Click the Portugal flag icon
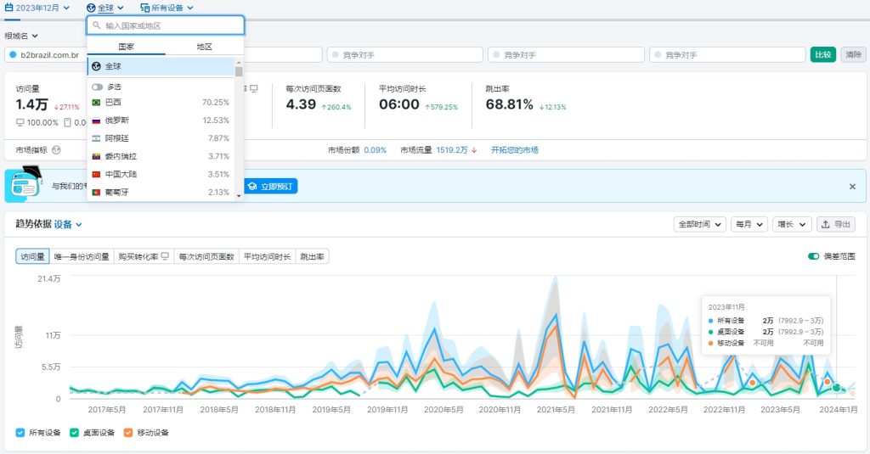Screen dimensions: 870x454 pyautogui.click(x=96, y=193)
